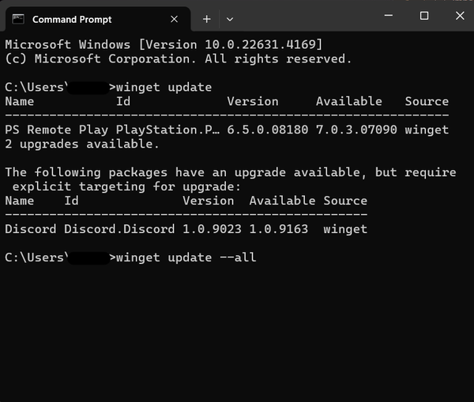Click the installed version 6.5.0.08180
The image size is (474, 402).
click(x=268, y=130)
